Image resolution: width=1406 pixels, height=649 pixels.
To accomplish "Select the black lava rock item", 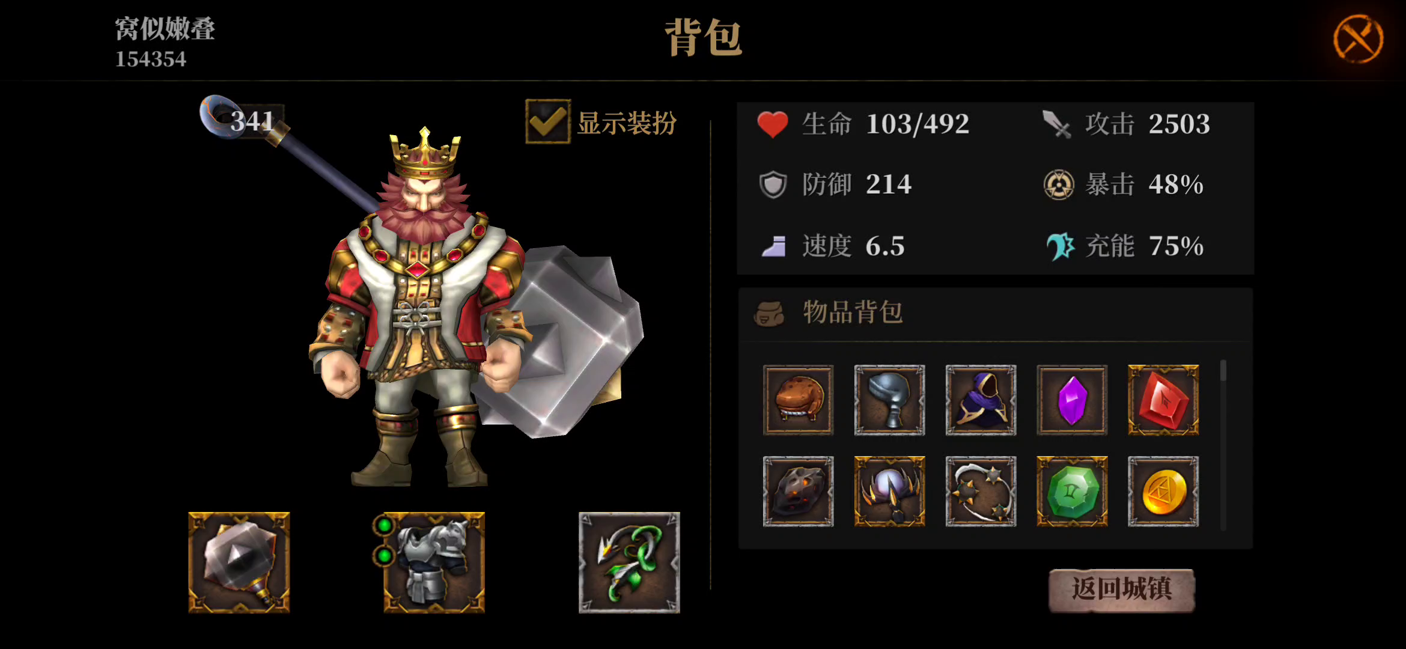I will pyautogui.click(x=798, y=492).
